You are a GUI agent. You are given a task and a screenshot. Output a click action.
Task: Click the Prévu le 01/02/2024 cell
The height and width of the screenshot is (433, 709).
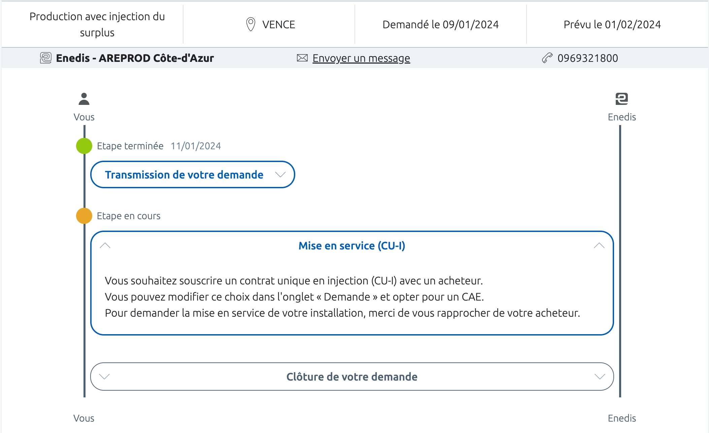pyautogui.click(x=612, y=25)
